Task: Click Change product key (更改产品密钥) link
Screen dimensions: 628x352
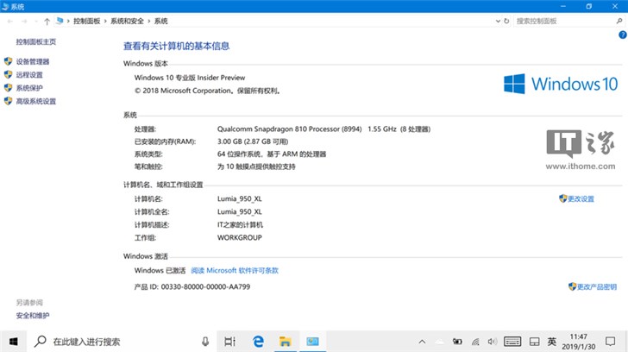Action: [596, 286]
